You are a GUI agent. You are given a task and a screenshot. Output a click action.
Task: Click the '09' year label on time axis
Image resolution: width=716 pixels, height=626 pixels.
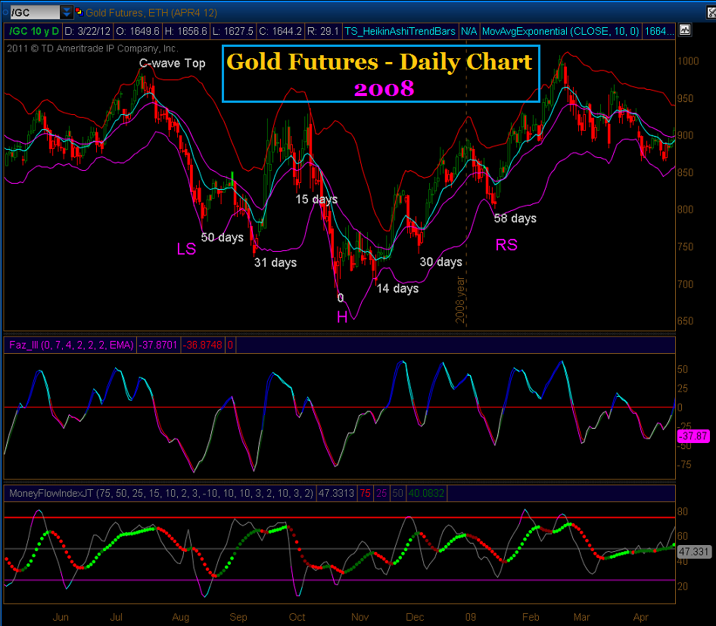(x=471, y=617)
